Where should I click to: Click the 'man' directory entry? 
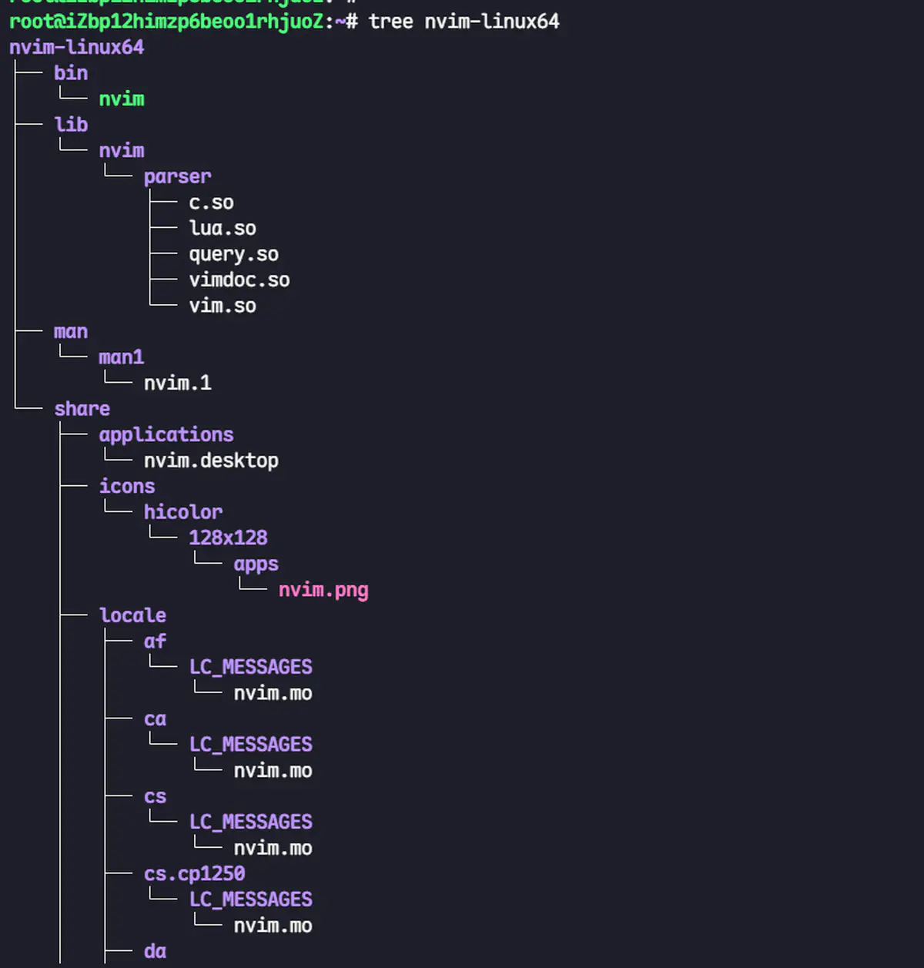coord(71,332)
